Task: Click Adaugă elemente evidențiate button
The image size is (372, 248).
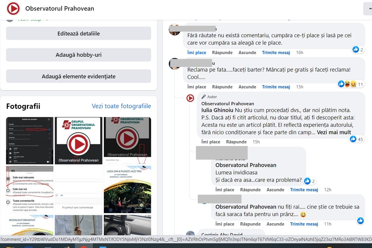Action: coord(78,76)
